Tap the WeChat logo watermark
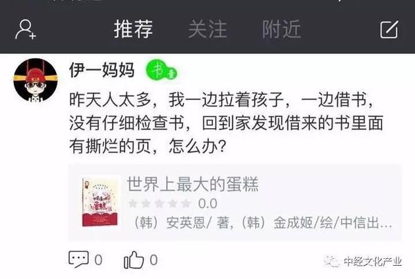This screenshot has width=415, height=279. (x=332, y=262)
